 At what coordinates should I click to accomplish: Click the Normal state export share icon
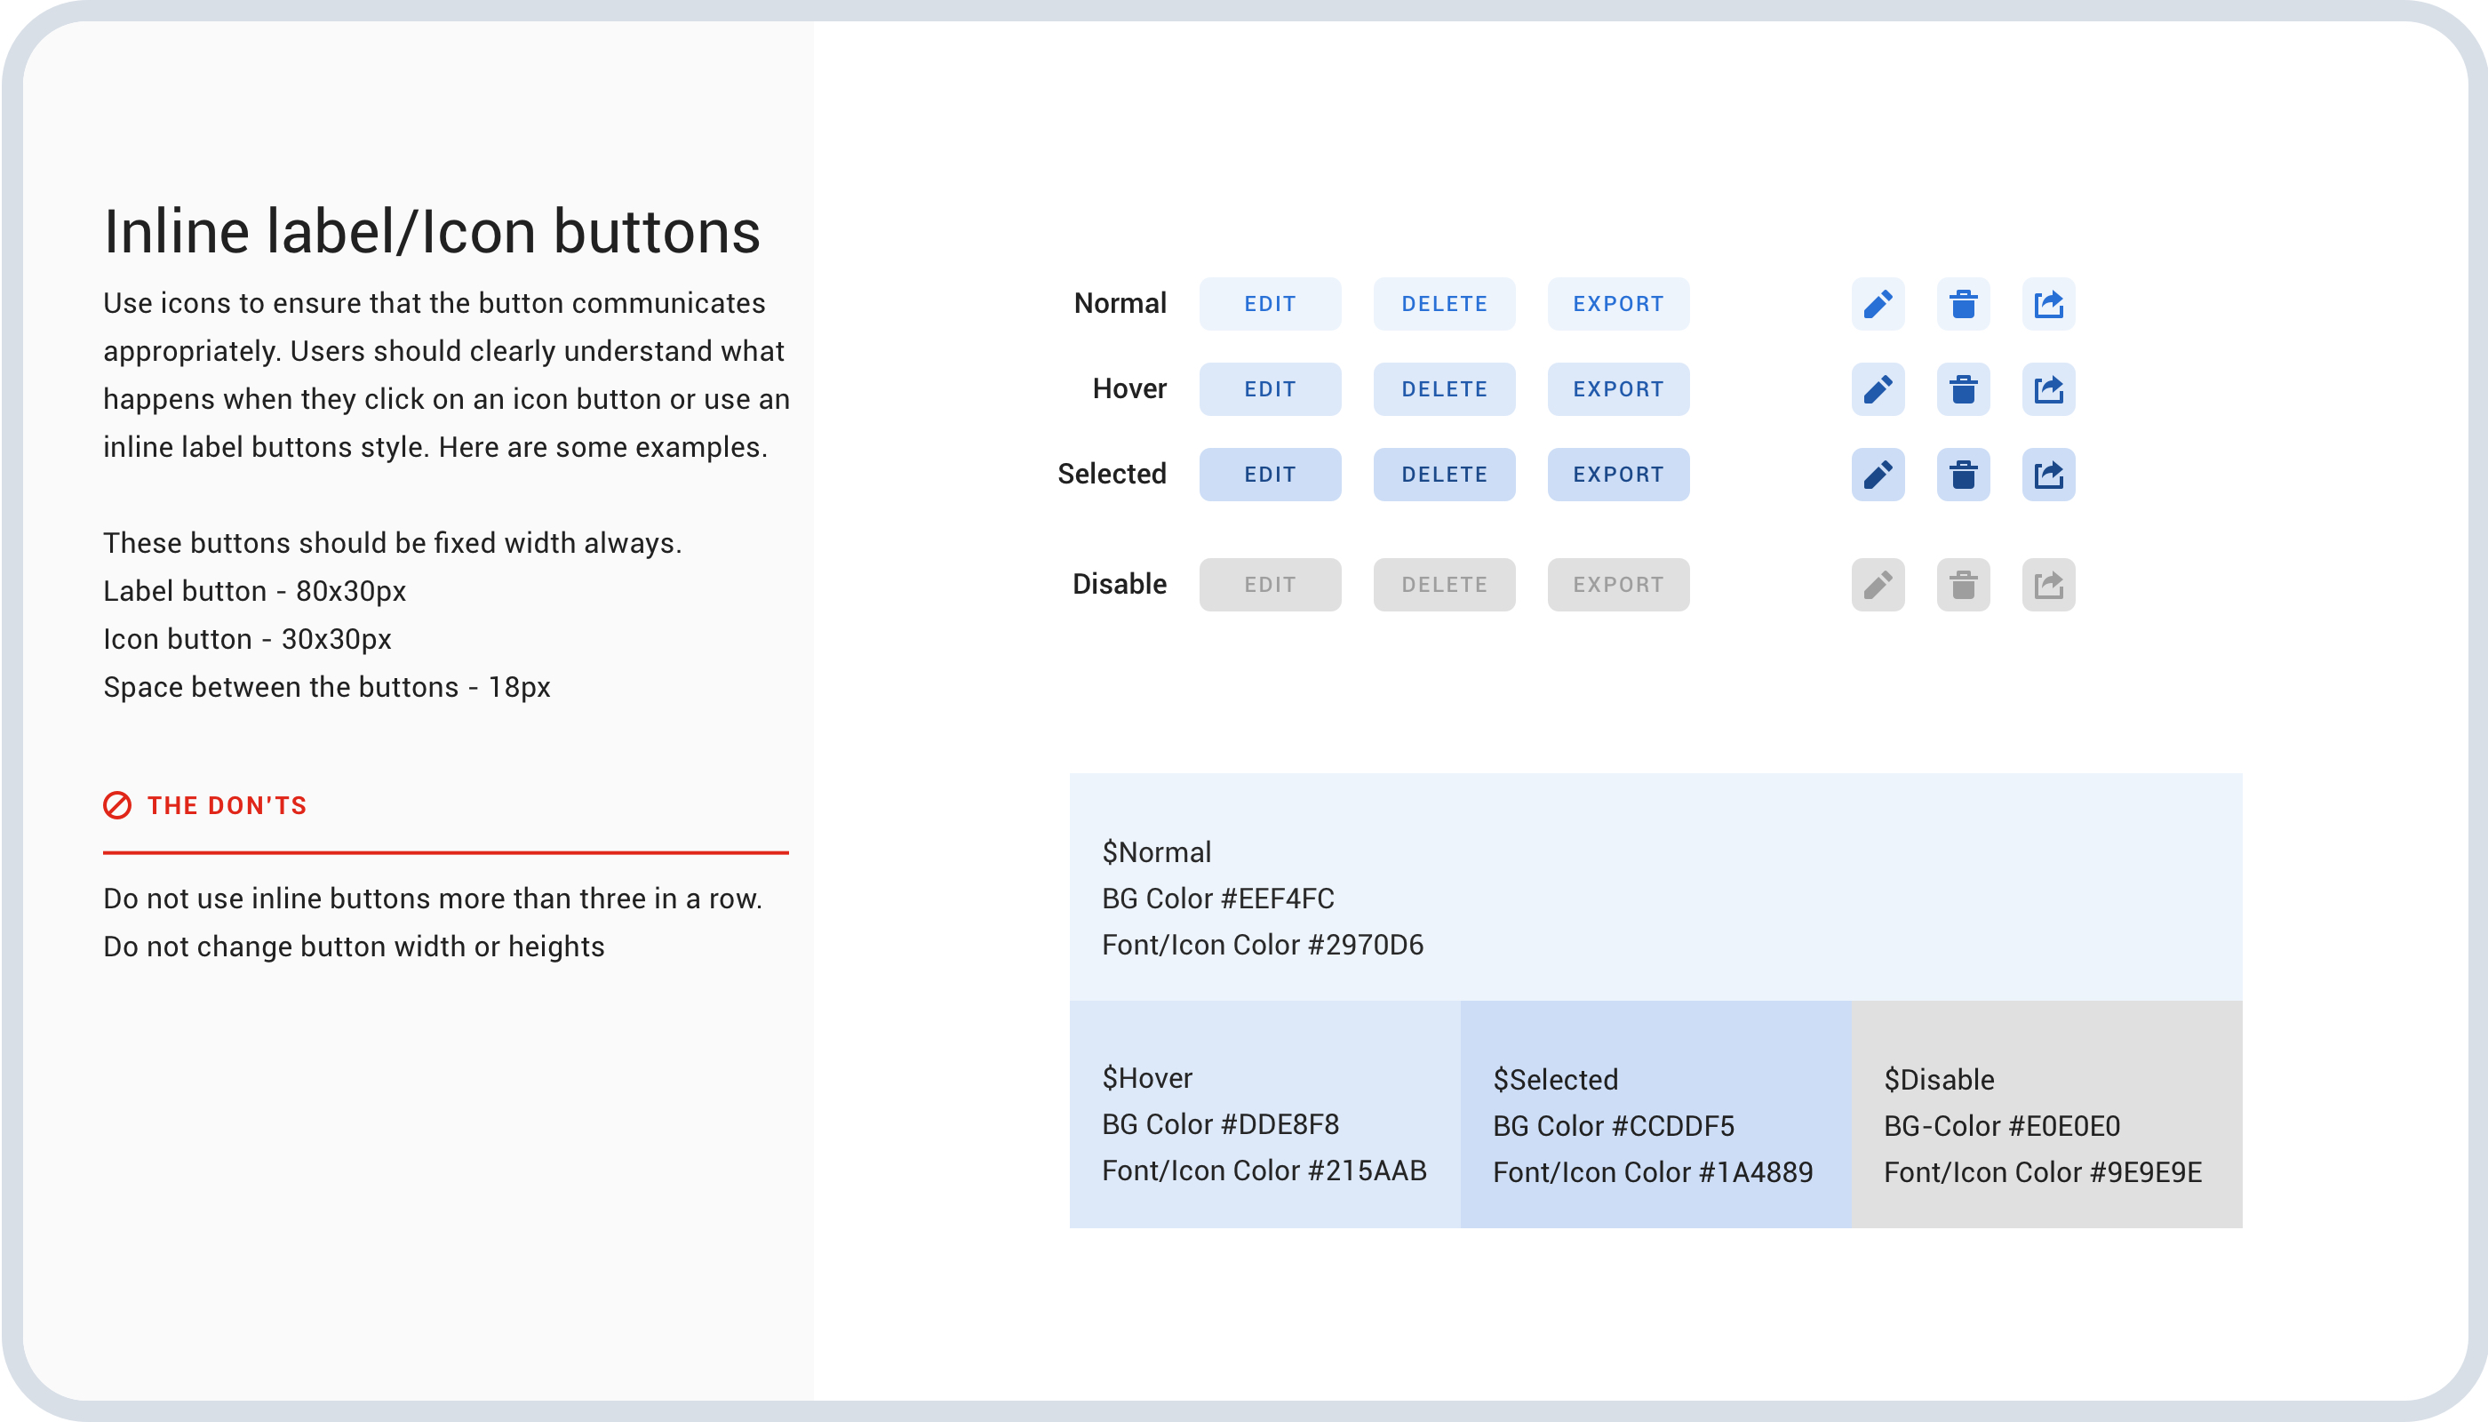click(2047, 304)
